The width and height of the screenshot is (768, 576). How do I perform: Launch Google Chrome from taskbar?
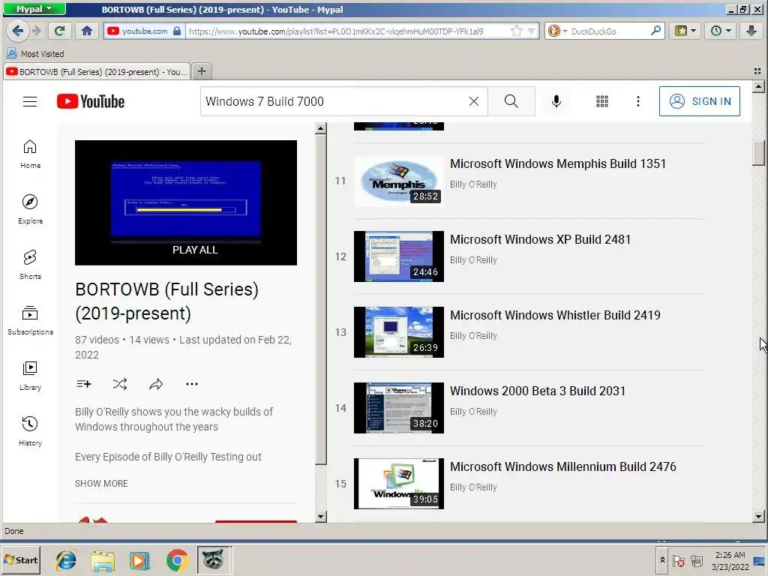[177, 560]
